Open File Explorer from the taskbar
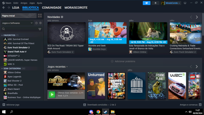This screenshot has width=204, height=115. coord(113,112)
